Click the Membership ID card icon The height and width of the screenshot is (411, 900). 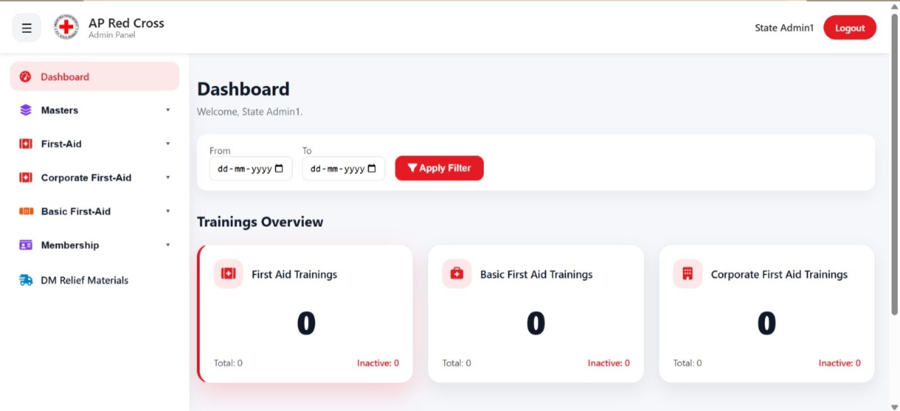pyautogui.click(x=26, y=245)
